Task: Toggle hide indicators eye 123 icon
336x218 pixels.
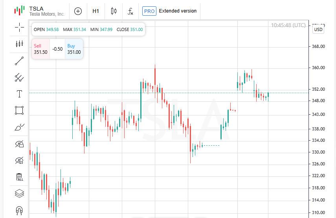Action: coord(19,160)
